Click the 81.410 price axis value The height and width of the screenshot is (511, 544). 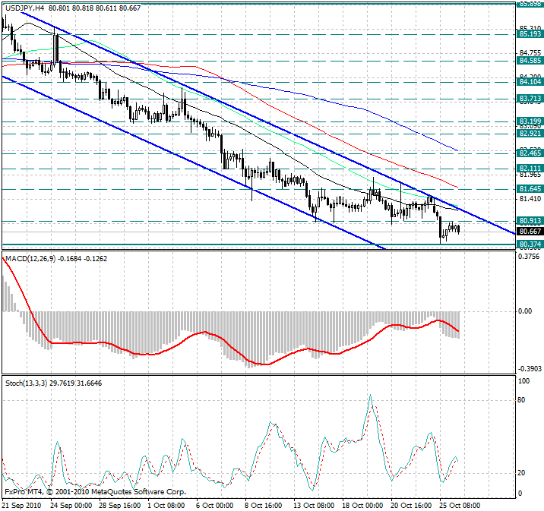tap(530, 199)
